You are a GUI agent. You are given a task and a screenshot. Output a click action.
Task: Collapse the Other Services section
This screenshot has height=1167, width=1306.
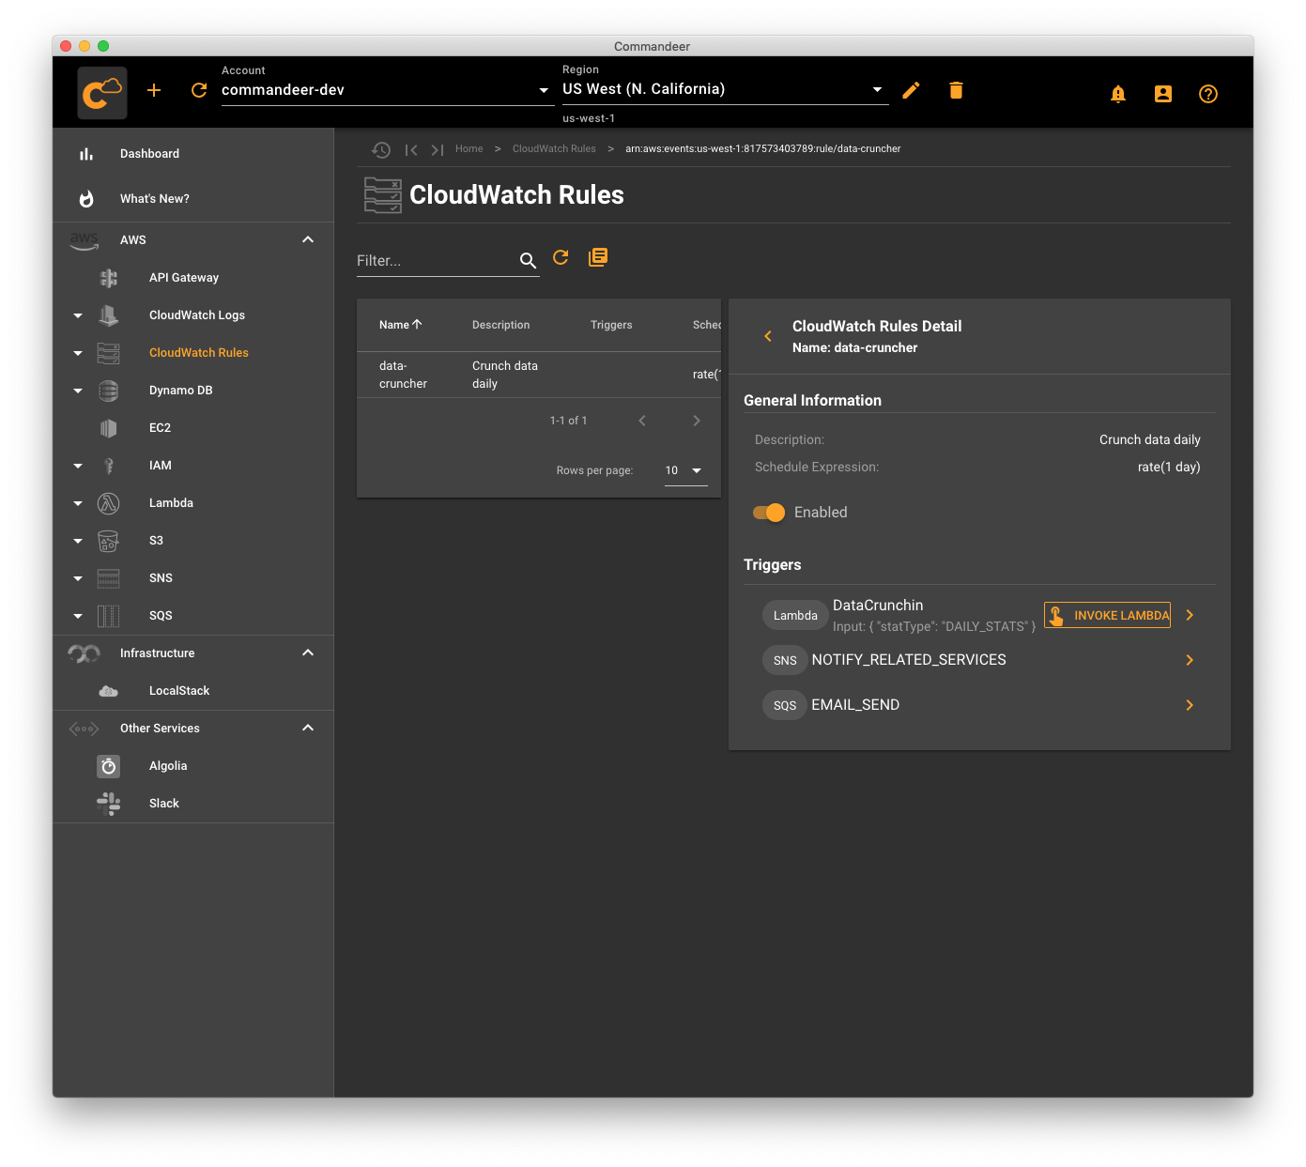[x=308, y=729]
